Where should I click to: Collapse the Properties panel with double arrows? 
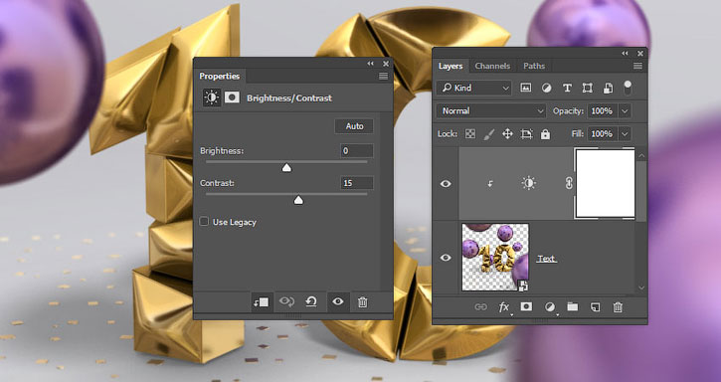point(371,64)
